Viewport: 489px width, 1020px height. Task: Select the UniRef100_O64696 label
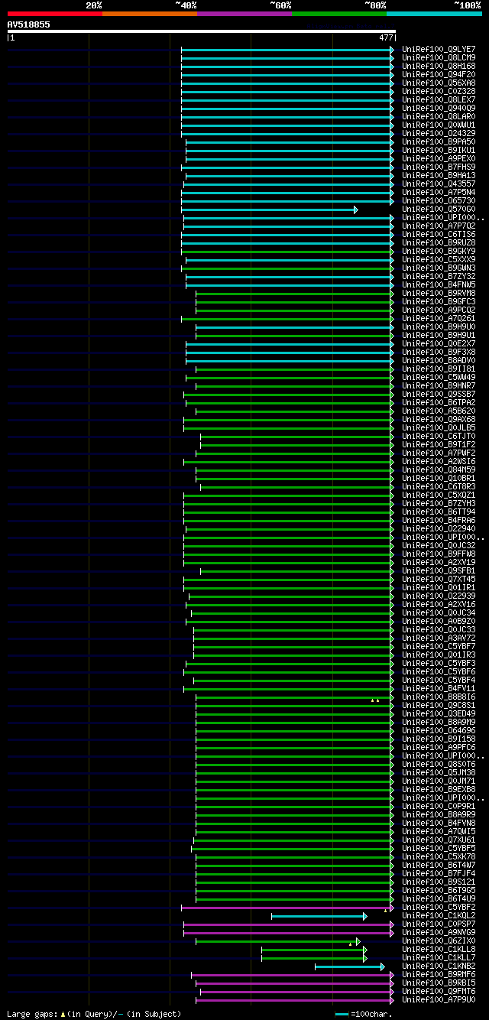point(439,731)
